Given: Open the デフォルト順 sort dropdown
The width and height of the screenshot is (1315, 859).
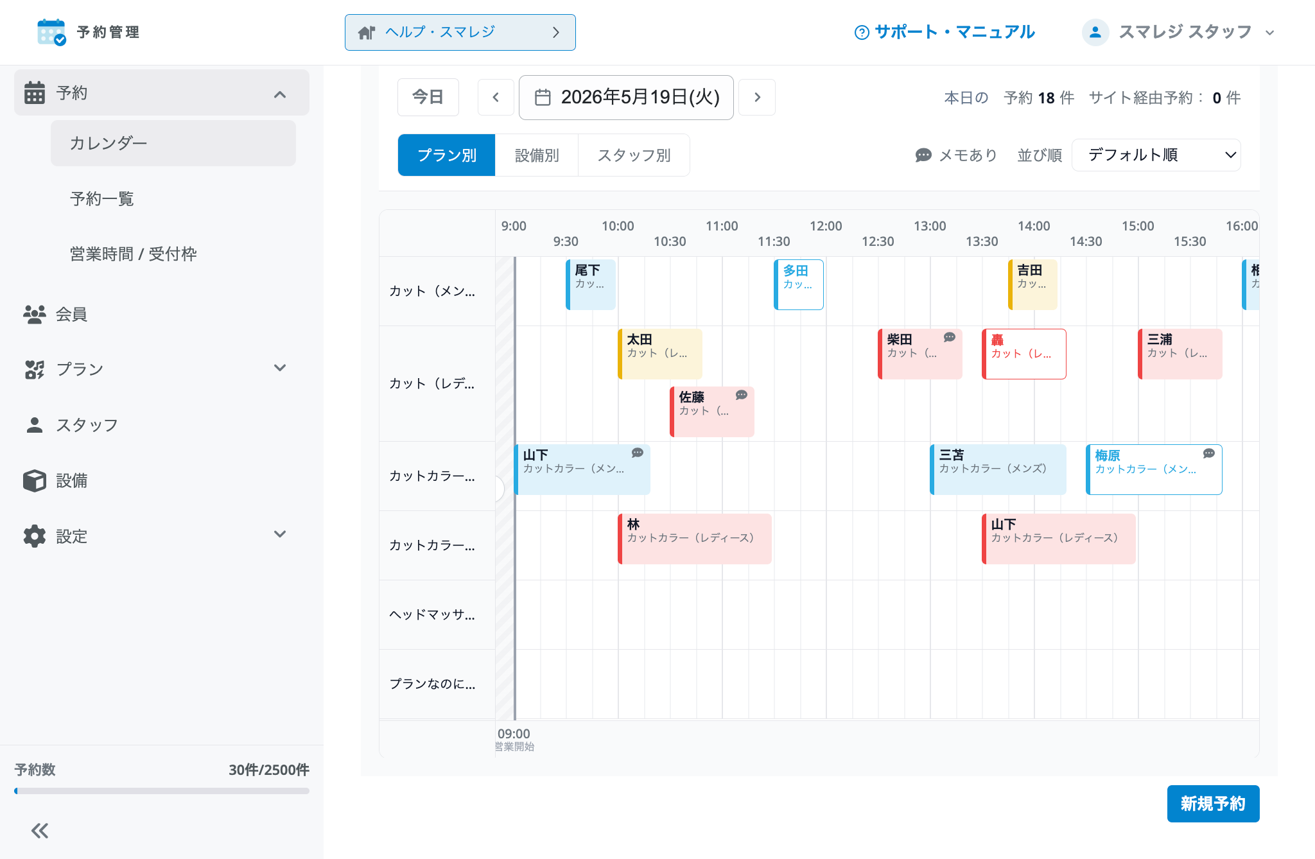Looking at the screenshot, I should pos(1156,155).
